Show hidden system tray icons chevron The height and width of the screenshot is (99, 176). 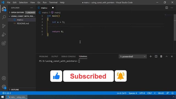tap(174, 97)
